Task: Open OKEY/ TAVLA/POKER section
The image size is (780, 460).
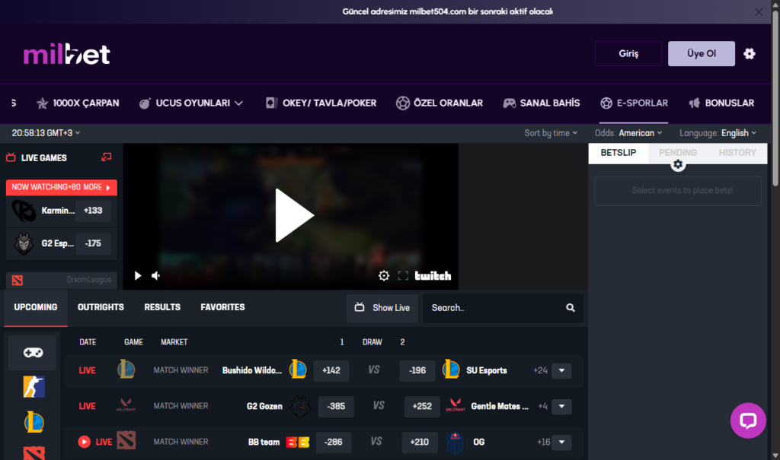Action: [321, 103]
